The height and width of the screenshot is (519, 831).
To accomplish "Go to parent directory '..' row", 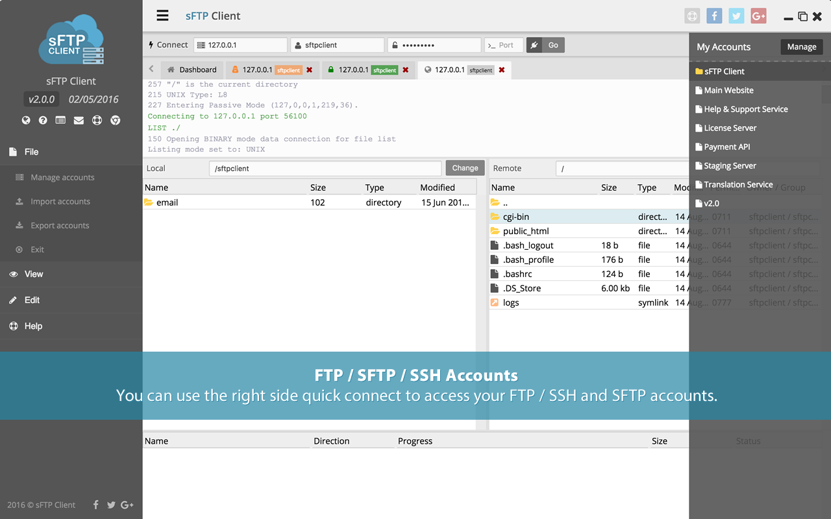I will [x=589, y=202].
